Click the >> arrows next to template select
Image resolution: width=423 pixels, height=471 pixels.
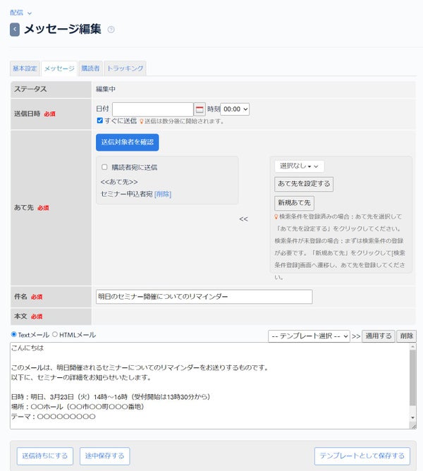[356, 336]
